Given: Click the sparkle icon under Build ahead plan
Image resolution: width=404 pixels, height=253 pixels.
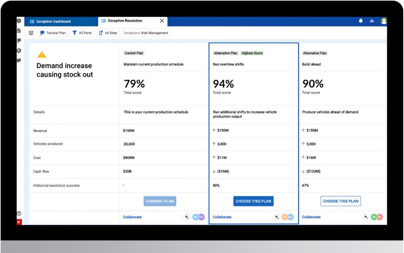Looking at the screenshot, I should click(x=366, y=217).
